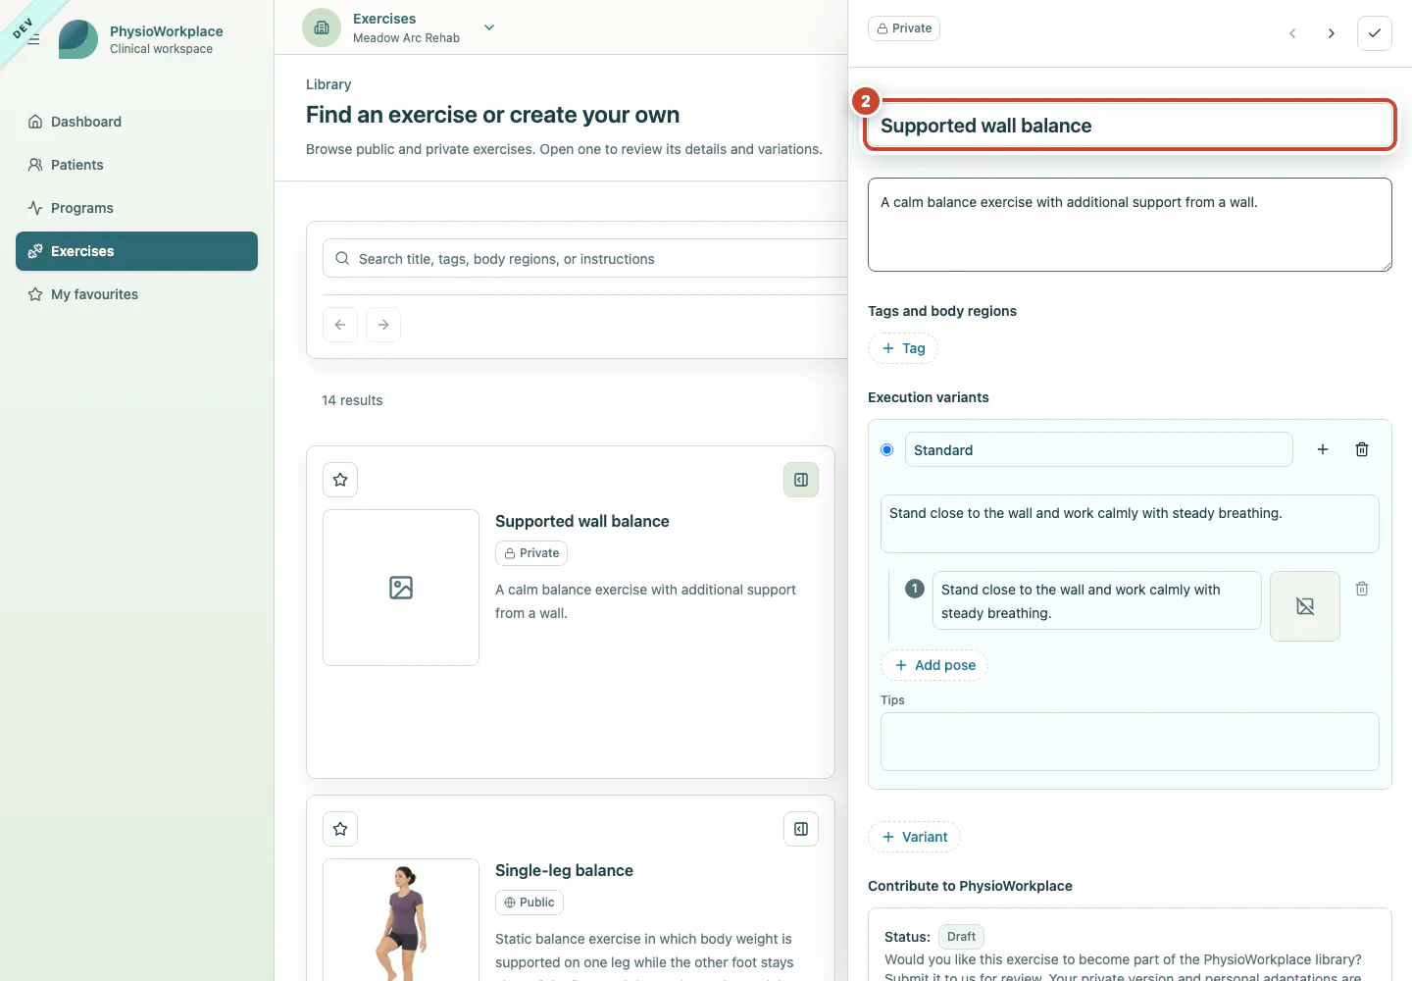Open detail panel for Single-leg balance

tap(801, 829)
